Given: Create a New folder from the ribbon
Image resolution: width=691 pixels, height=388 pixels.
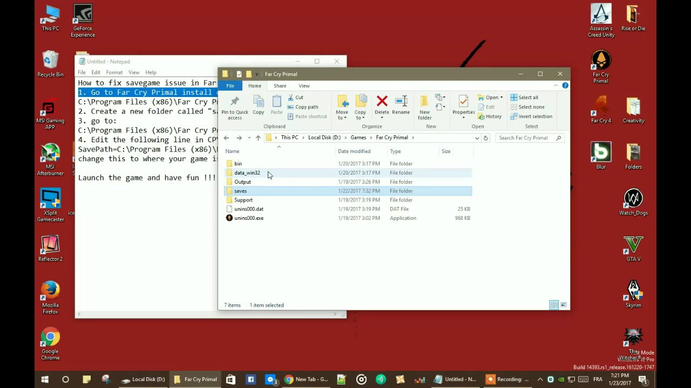Looking at the screenshot, I should 424,107.
